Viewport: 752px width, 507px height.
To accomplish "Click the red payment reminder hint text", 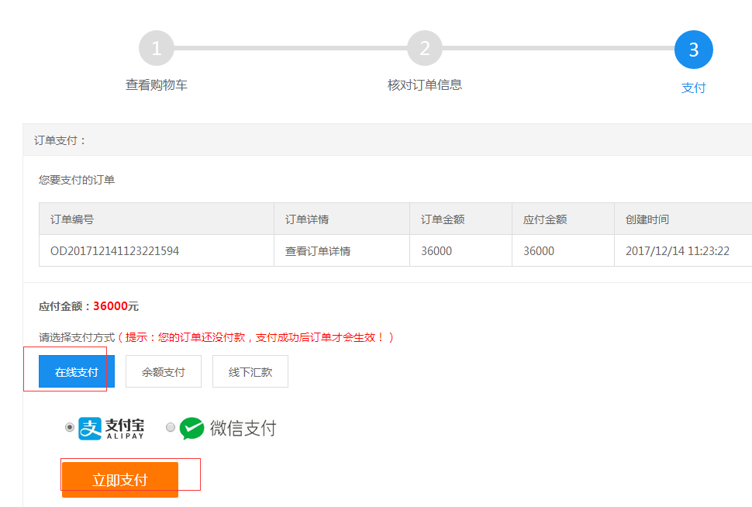I will click(x=256, y=337).
